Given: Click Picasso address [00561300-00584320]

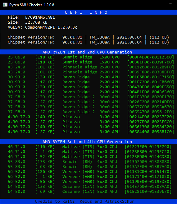Looking at the screenshot, I should click(x=151, y=127).
